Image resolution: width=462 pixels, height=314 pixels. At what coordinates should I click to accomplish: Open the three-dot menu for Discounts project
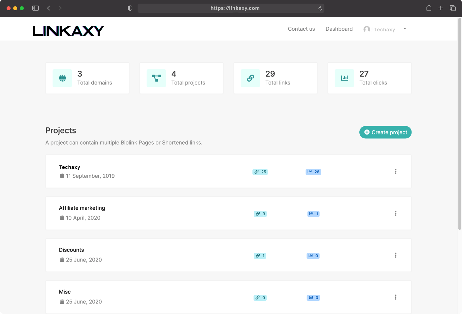(x=395, y=255)
